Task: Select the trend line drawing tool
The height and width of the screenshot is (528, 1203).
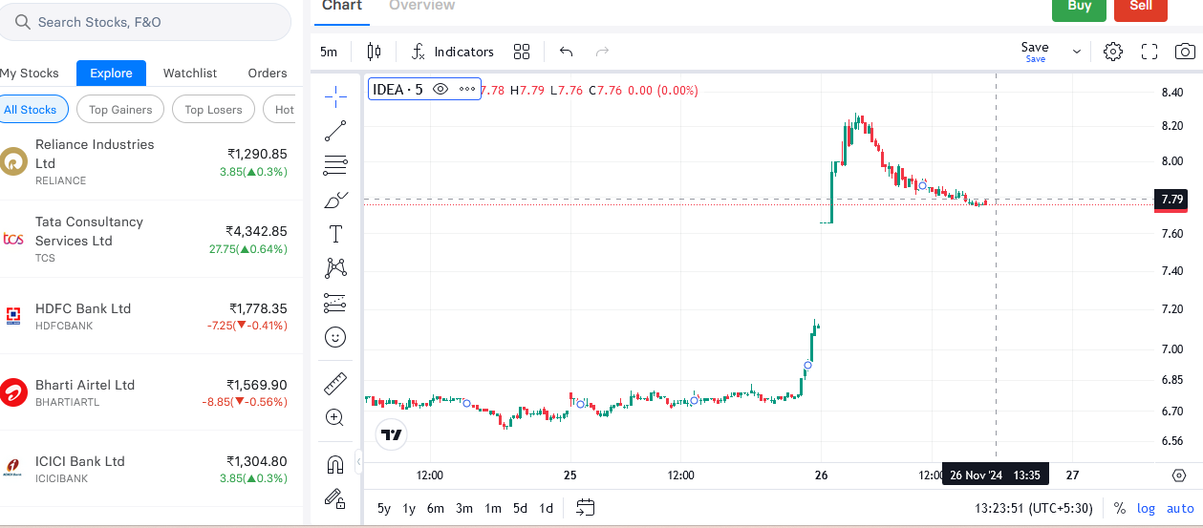Action: click(x=335, y=131)
